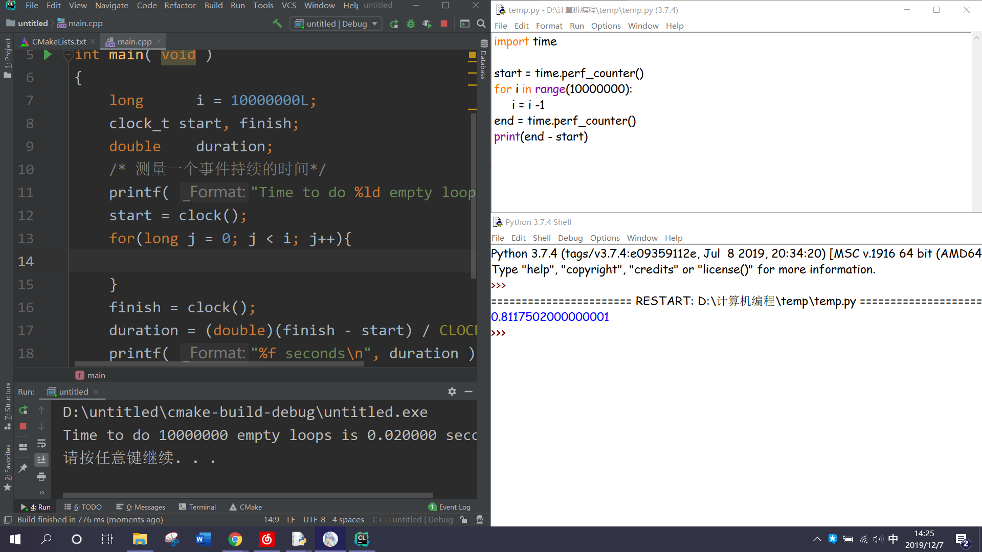982x552 pixels.
Task: Open Run panel settings gear
Action: (x=452, y=392)
